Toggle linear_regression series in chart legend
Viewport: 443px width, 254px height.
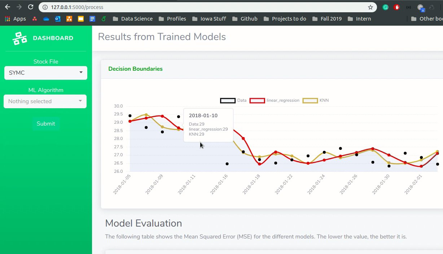274,100
